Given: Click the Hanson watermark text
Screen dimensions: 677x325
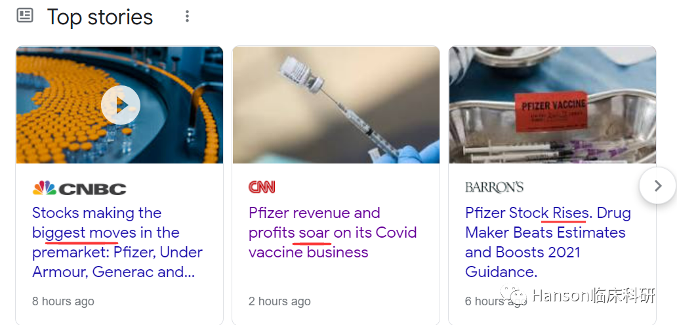Looking at the screenshot, I should point(594,295).
